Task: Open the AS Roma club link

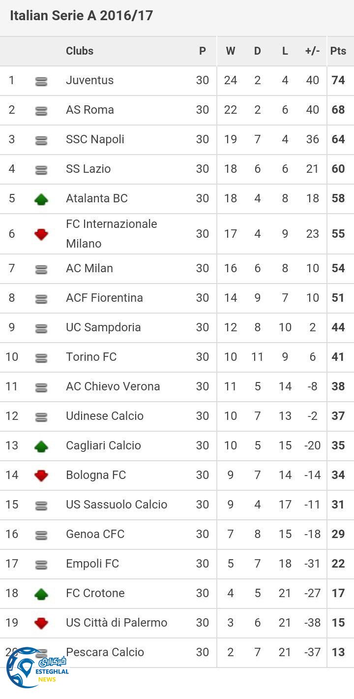Action: (x=90, y=110)
